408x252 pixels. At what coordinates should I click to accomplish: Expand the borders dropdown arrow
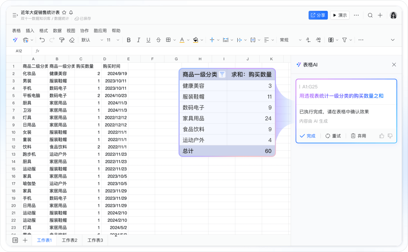[x=174, y=40]
